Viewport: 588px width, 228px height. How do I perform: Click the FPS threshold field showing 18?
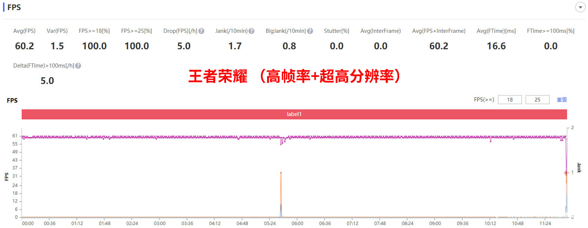point(510,100)
